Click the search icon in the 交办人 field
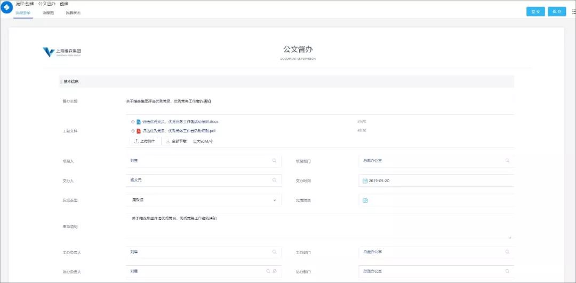 click(274, 180)
